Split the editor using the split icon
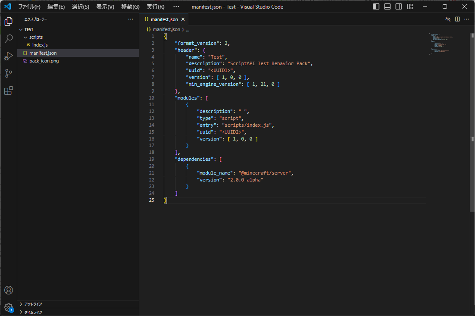Screen dimensions: 475x316 pos(457,19)
